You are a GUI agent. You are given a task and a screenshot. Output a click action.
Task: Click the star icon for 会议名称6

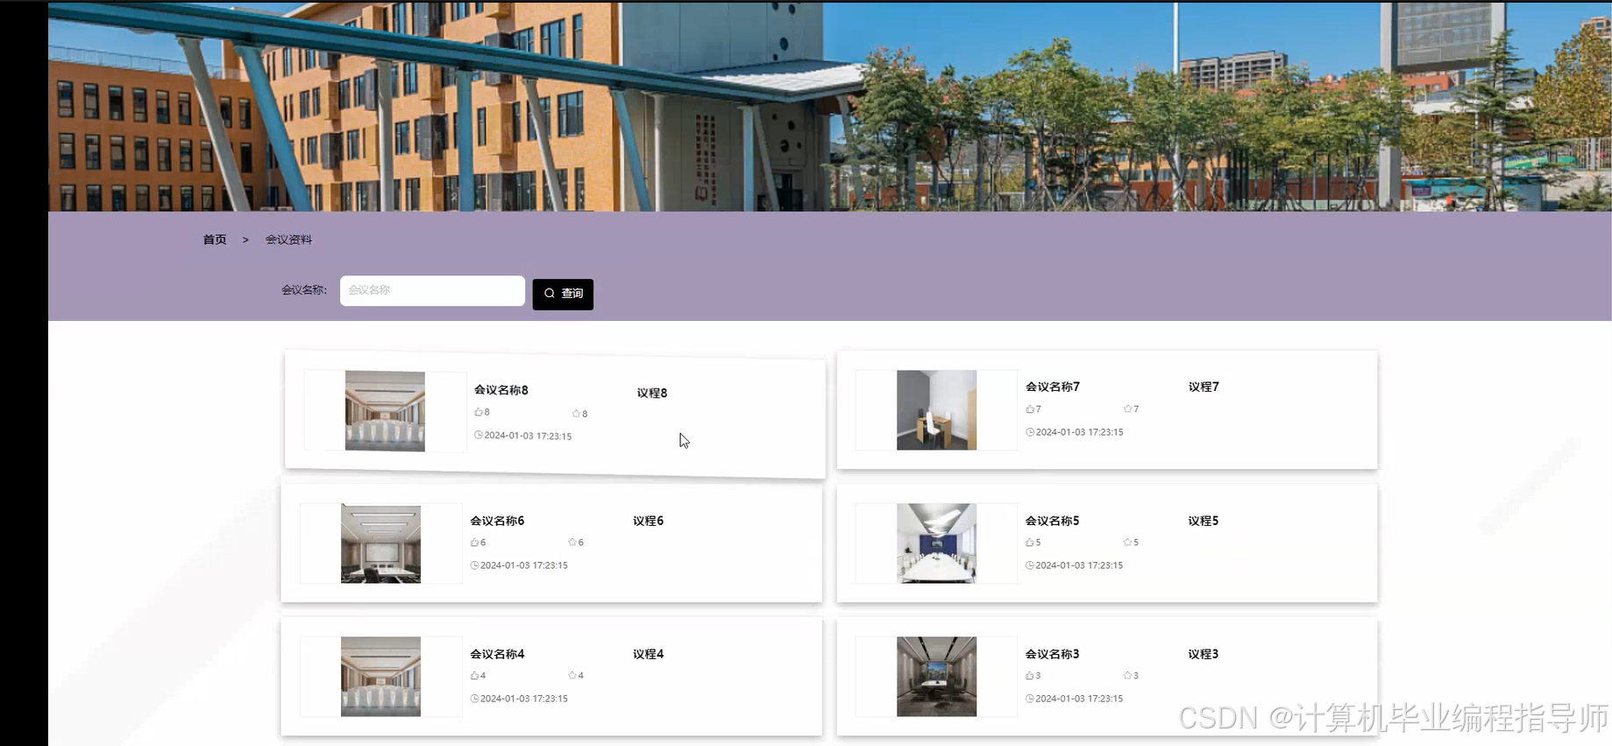[572, 543]
